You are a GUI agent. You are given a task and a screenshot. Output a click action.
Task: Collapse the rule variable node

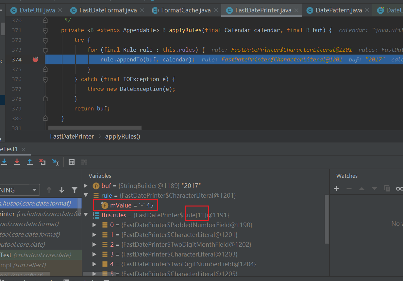[86, 195]
